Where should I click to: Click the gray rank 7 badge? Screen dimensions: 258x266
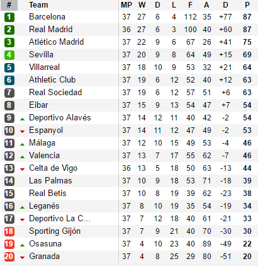coord(9,93)
